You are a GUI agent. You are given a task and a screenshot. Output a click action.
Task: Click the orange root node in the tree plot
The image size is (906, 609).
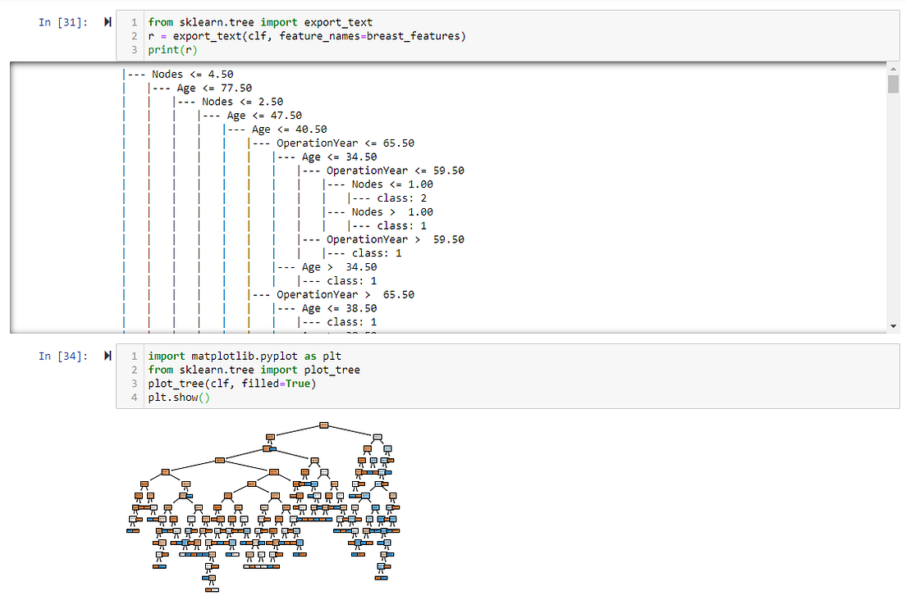[x=325, y=425]
